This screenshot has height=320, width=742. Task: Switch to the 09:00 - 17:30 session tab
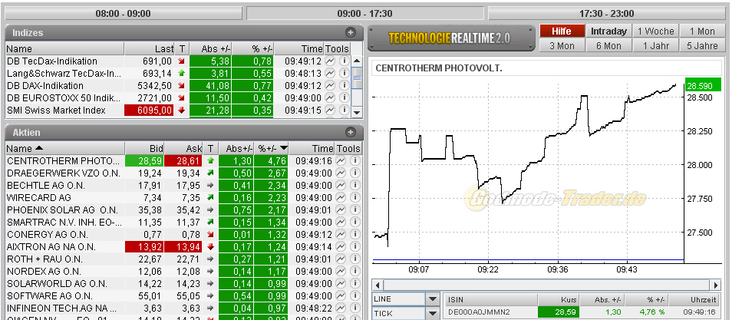coord(364,14)
